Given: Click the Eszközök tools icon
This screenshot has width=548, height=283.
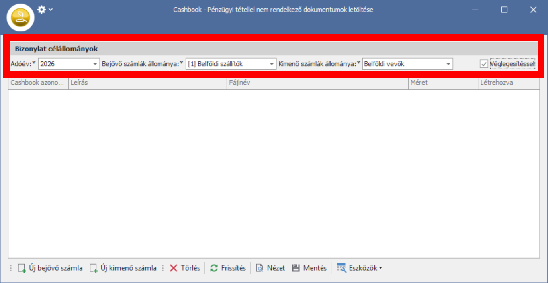Looking at the screenshot, I should (x=341, y=268).
